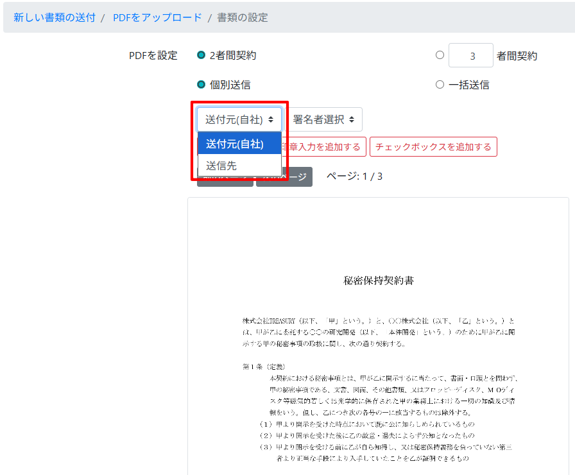Select the multi-party 者間契約 radio button
The width and height of the screenshot is (575, 475).
[440, 55]
